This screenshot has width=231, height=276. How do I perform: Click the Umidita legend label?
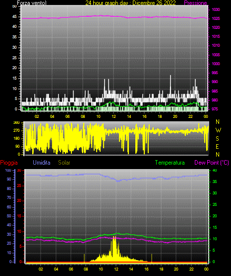42,163
